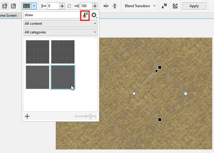Screen dimensions: 214x153
Task: Switch to the Home Screen tab
Action: pyautogui.click(x=8, y=16)
